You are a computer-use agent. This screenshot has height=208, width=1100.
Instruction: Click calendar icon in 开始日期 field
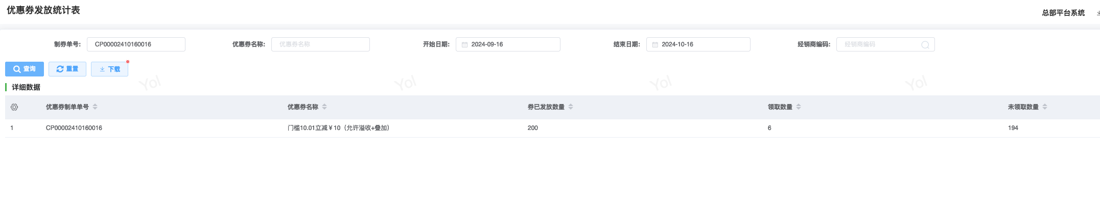click(x=464, y=45)
